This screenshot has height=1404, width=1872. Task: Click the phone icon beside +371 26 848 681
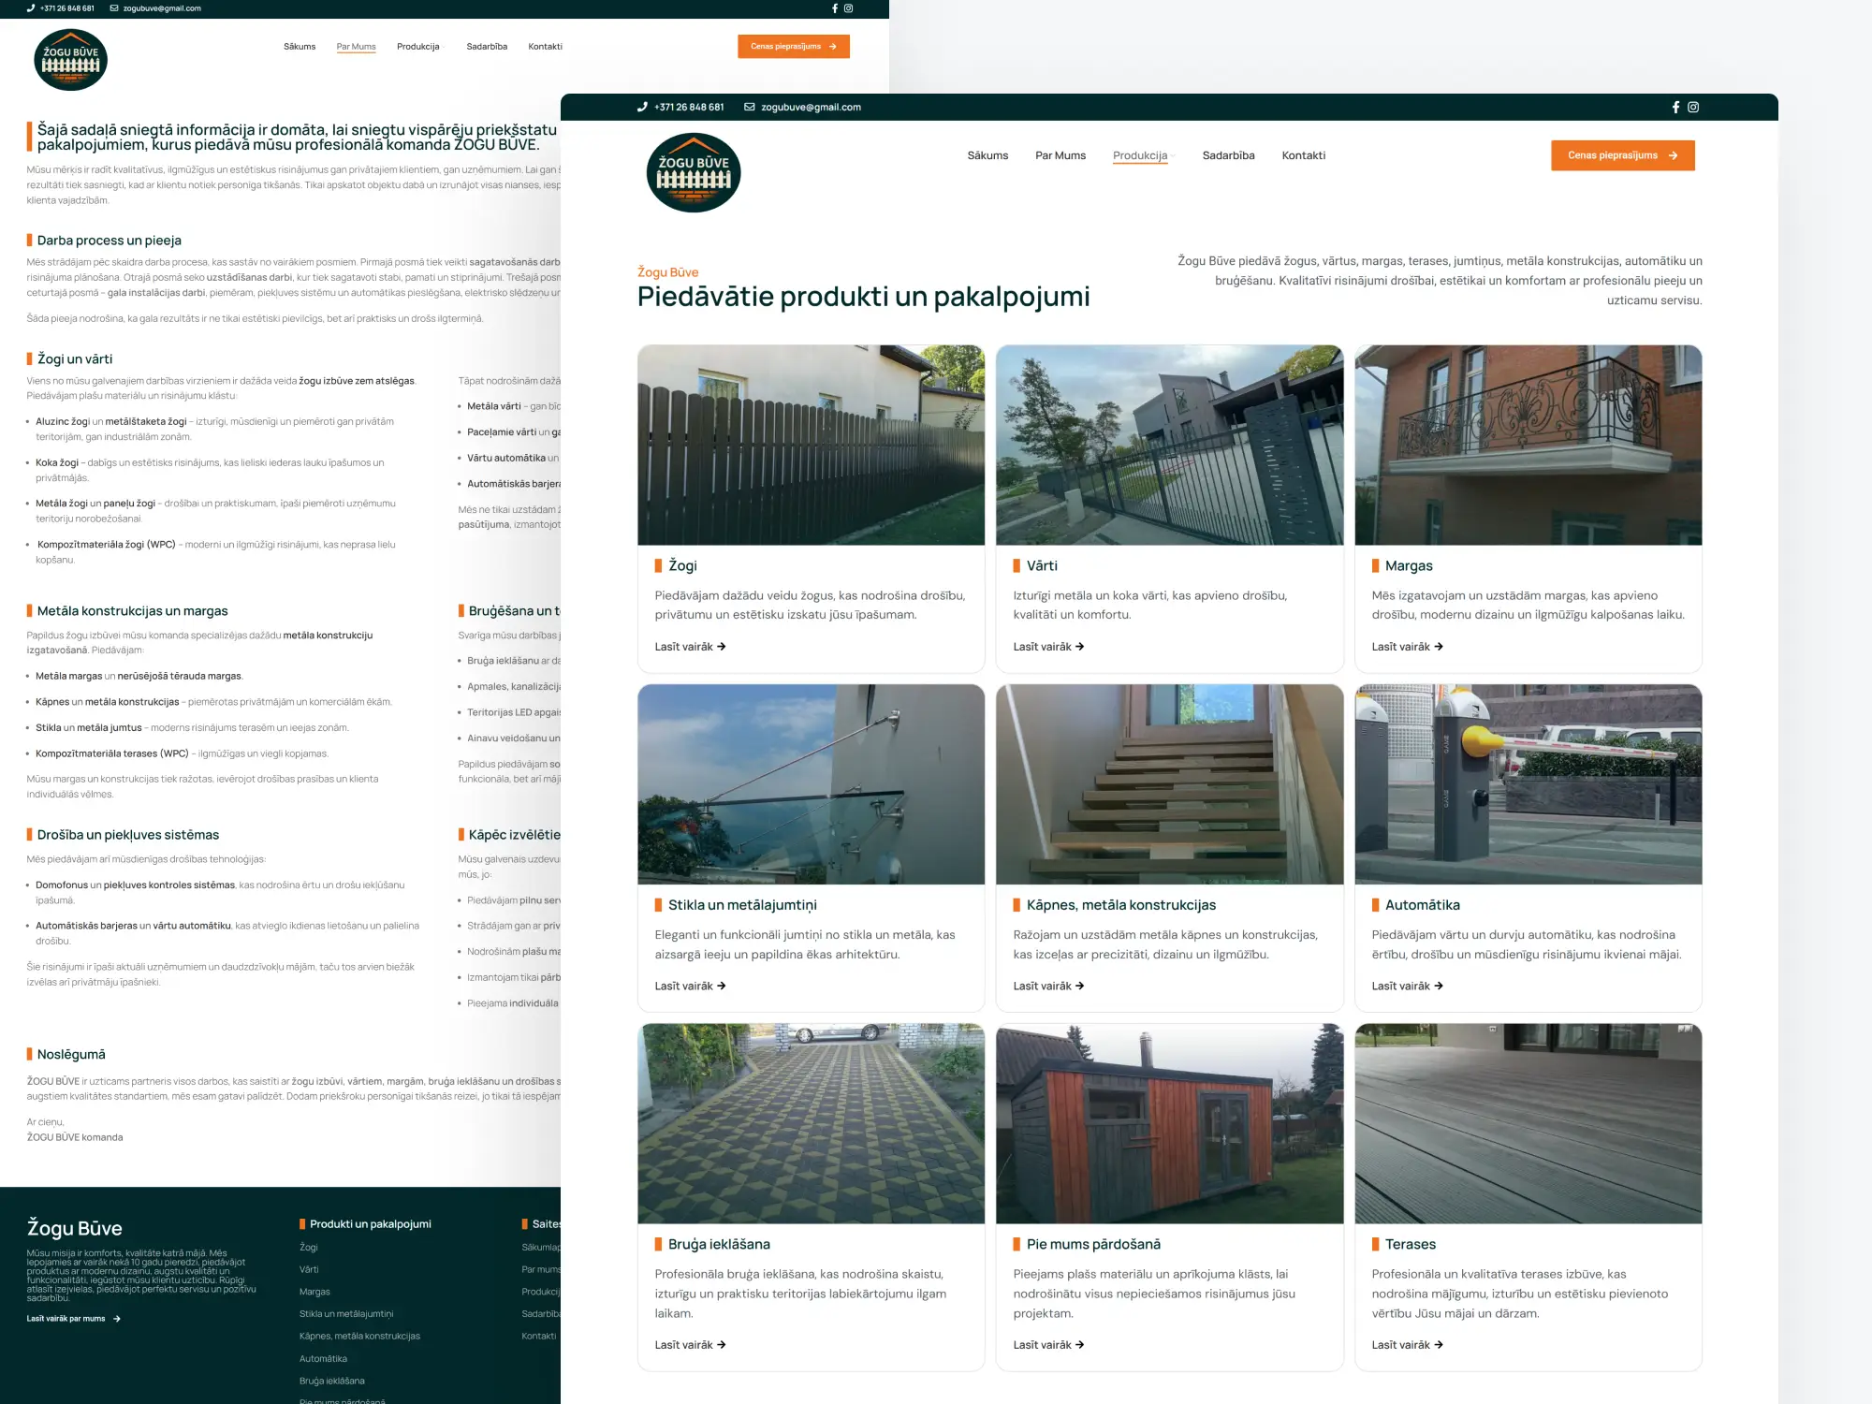(x=642, y=107)
